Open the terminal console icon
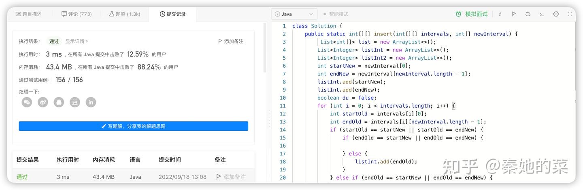Image resolution: width=583 pixels, height=190 pixels. [x=542, y=14]
